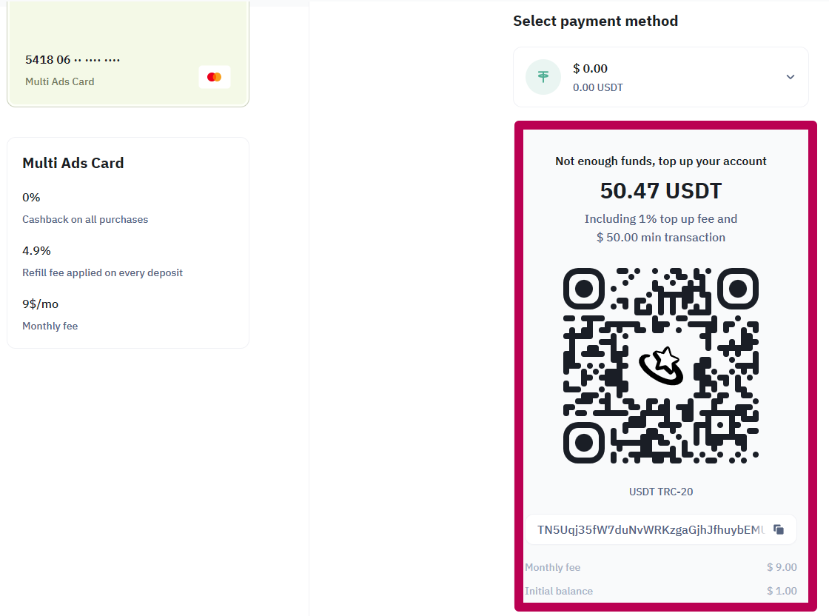The width and height of the screenshot is (829, 616).
Task: Select the TN5Uqj35 wallet address field
Action: point(661,529)
